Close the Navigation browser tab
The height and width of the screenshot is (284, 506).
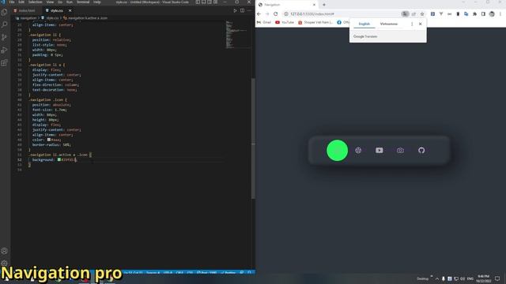(x=314, y=5)
